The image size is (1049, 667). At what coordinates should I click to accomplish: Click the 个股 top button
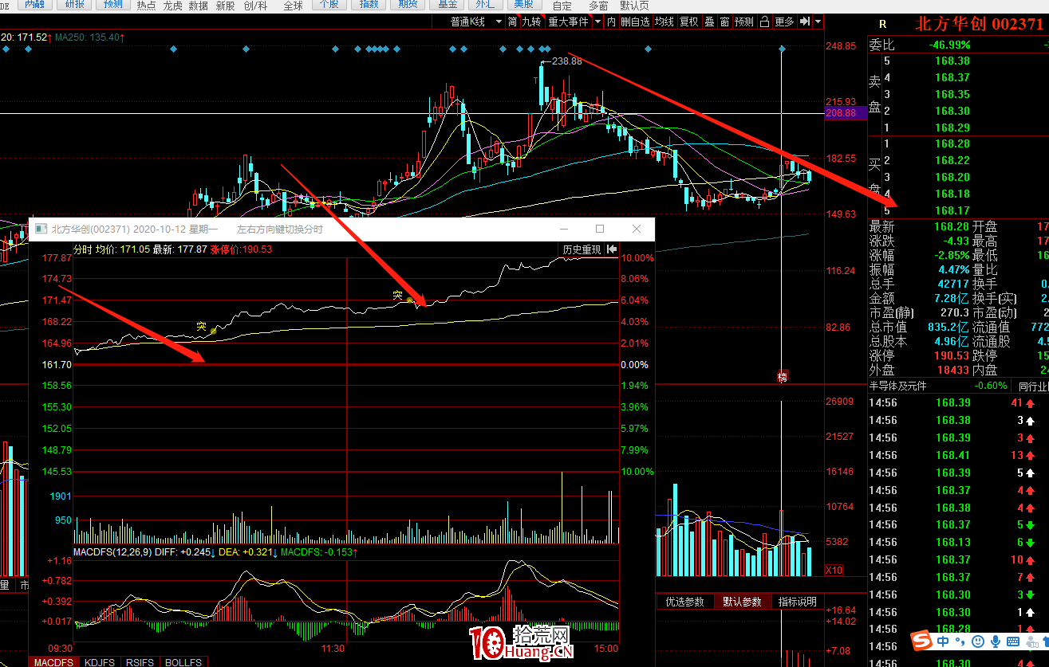click(328, 5)
